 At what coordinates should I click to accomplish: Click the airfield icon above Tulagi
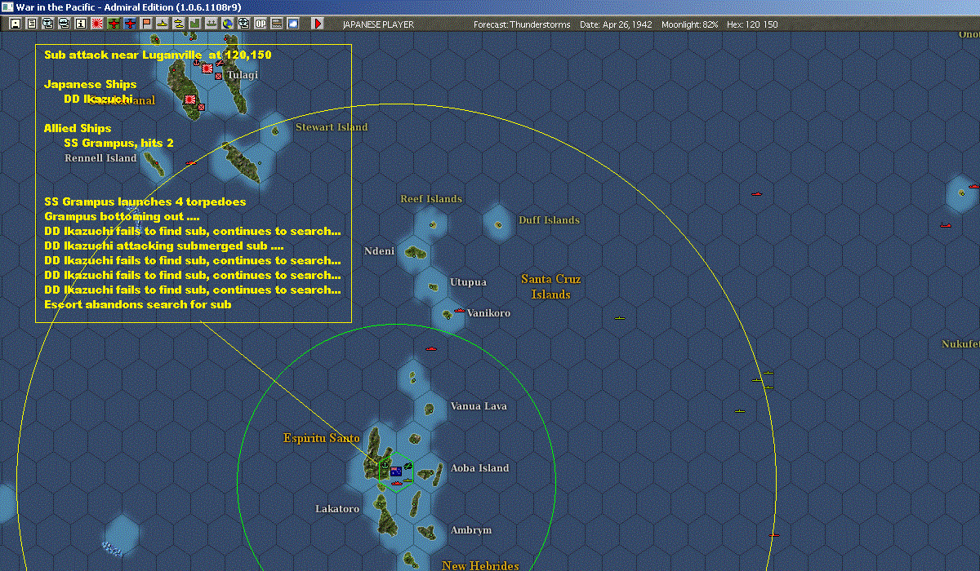coord(220,63)
